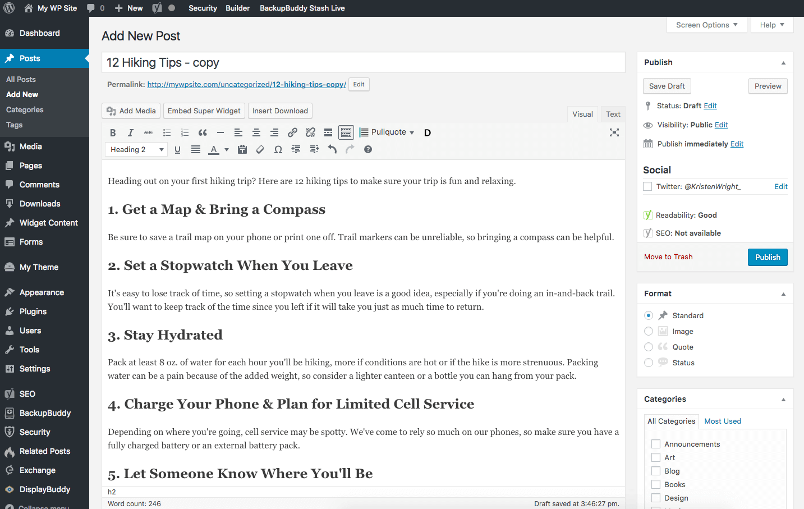Open the text color picker

[x=227, y=149]
